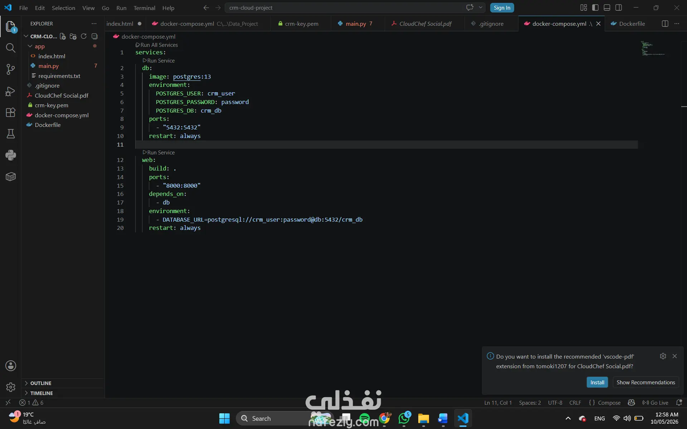687x429 pixels.
Task: Customize layout from title bar
Action: tap(584, 8)
